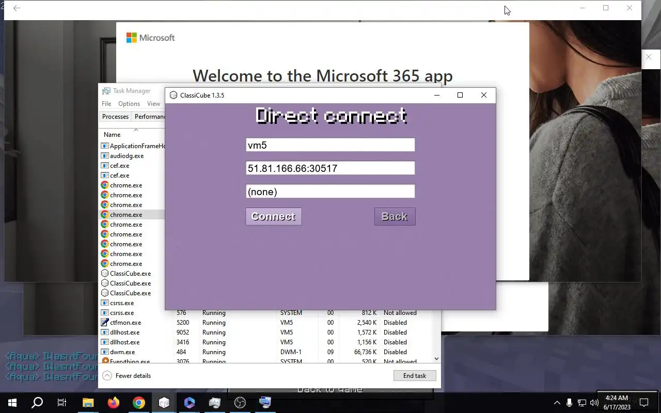Switch to ClassiCube on the taskbar
This screenshot has width=661, height=413.
click(164, 403)
